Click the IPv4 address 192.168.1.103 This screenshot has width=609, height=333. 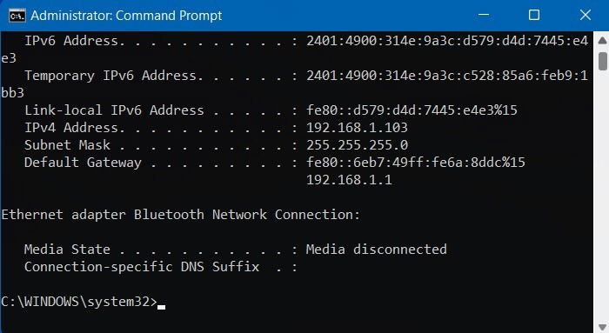(x=357, y=128)
